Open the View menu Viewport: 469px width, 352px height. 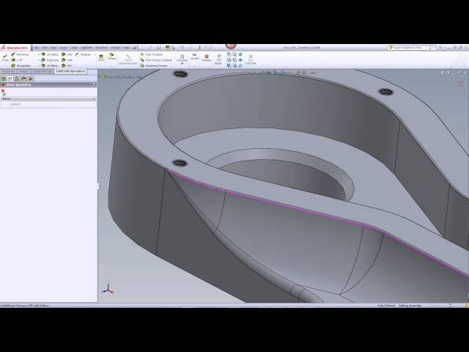pos(53,48)
